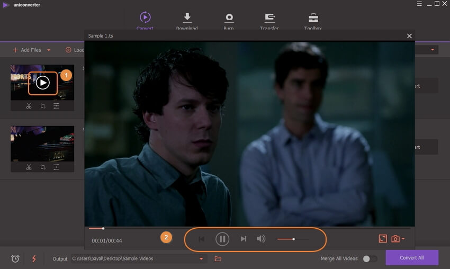The width and height of the screenshot is (450, 269).
Task: Select the second video thumbnail
Action: (x=42, y=144)
